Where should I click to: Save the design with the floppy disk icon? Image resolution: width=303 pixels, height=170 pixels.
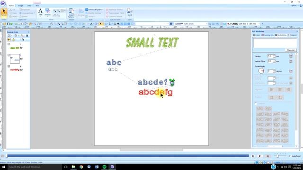(x=8, y=24)
